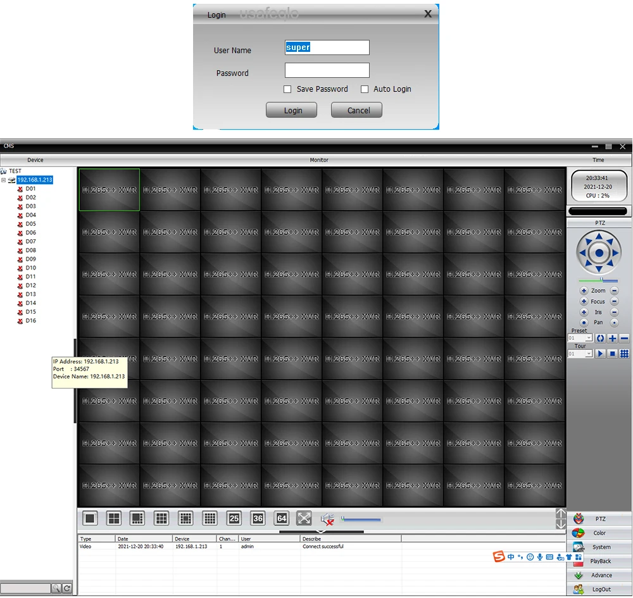Collapse the 192.168.1.213 device tree node

4,180
